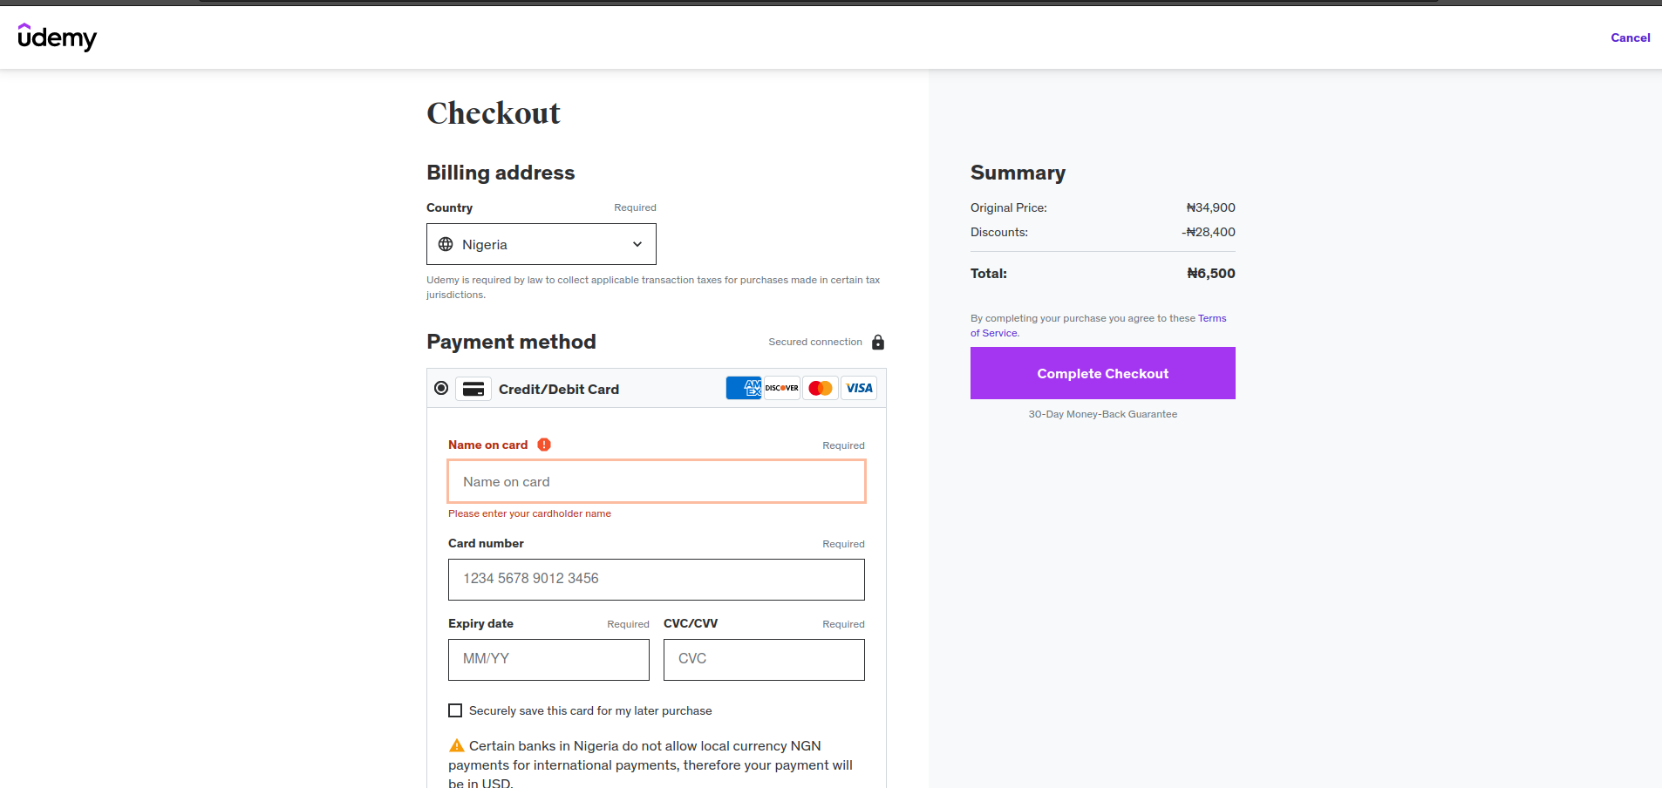
Task: Click the Mastercard icon
Action: 819,388
